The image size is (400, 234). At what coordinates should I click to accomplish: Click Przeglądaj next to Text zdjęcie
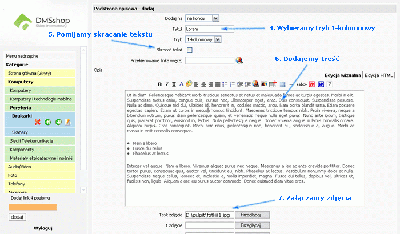pyautogui.click(x=252, y=215)
